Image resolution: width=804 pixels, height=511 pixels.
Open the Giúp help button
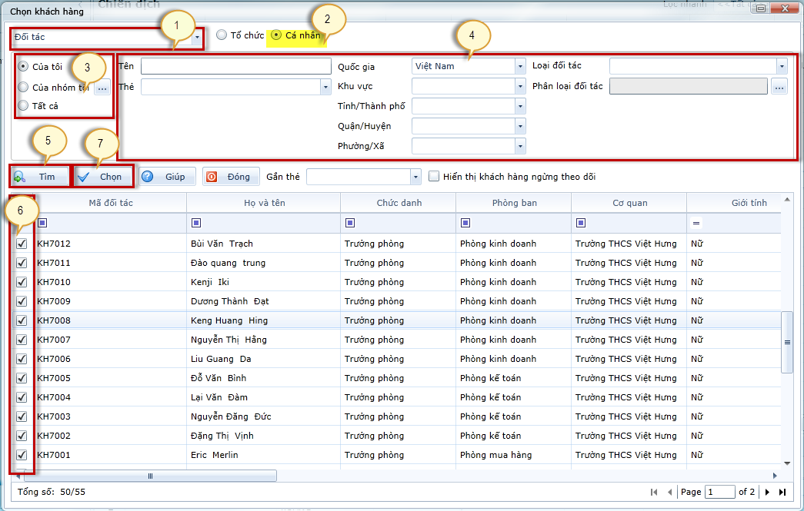tap(167, 177)
